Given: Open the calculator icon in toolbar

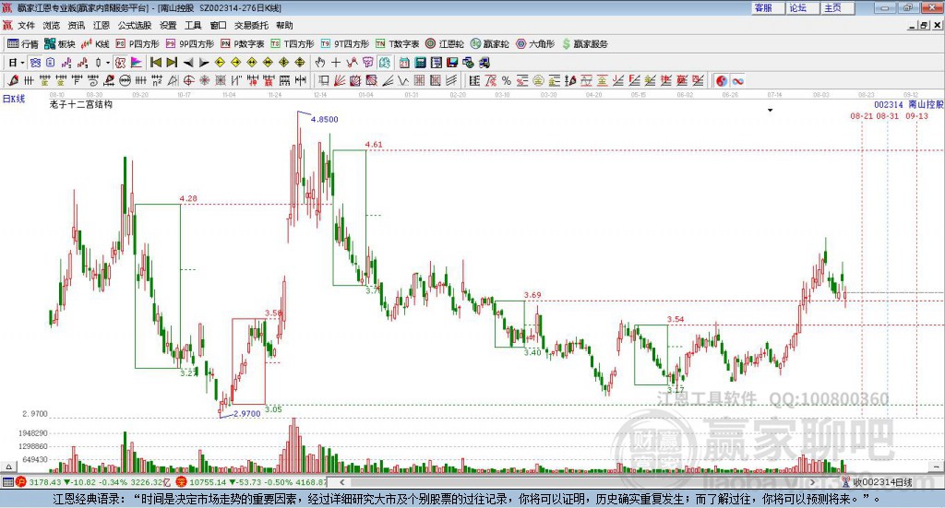Looking at the screenshot, I should pyautogui.click(x=420, y=63).
